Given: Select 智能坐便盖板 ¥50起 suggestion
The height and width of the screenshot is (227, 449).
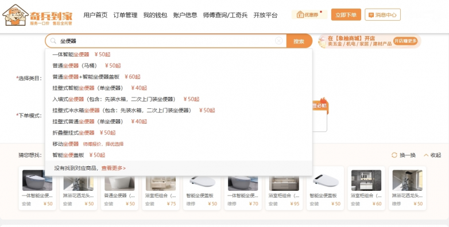Looking at the screenshot, I should click(179, 155).
